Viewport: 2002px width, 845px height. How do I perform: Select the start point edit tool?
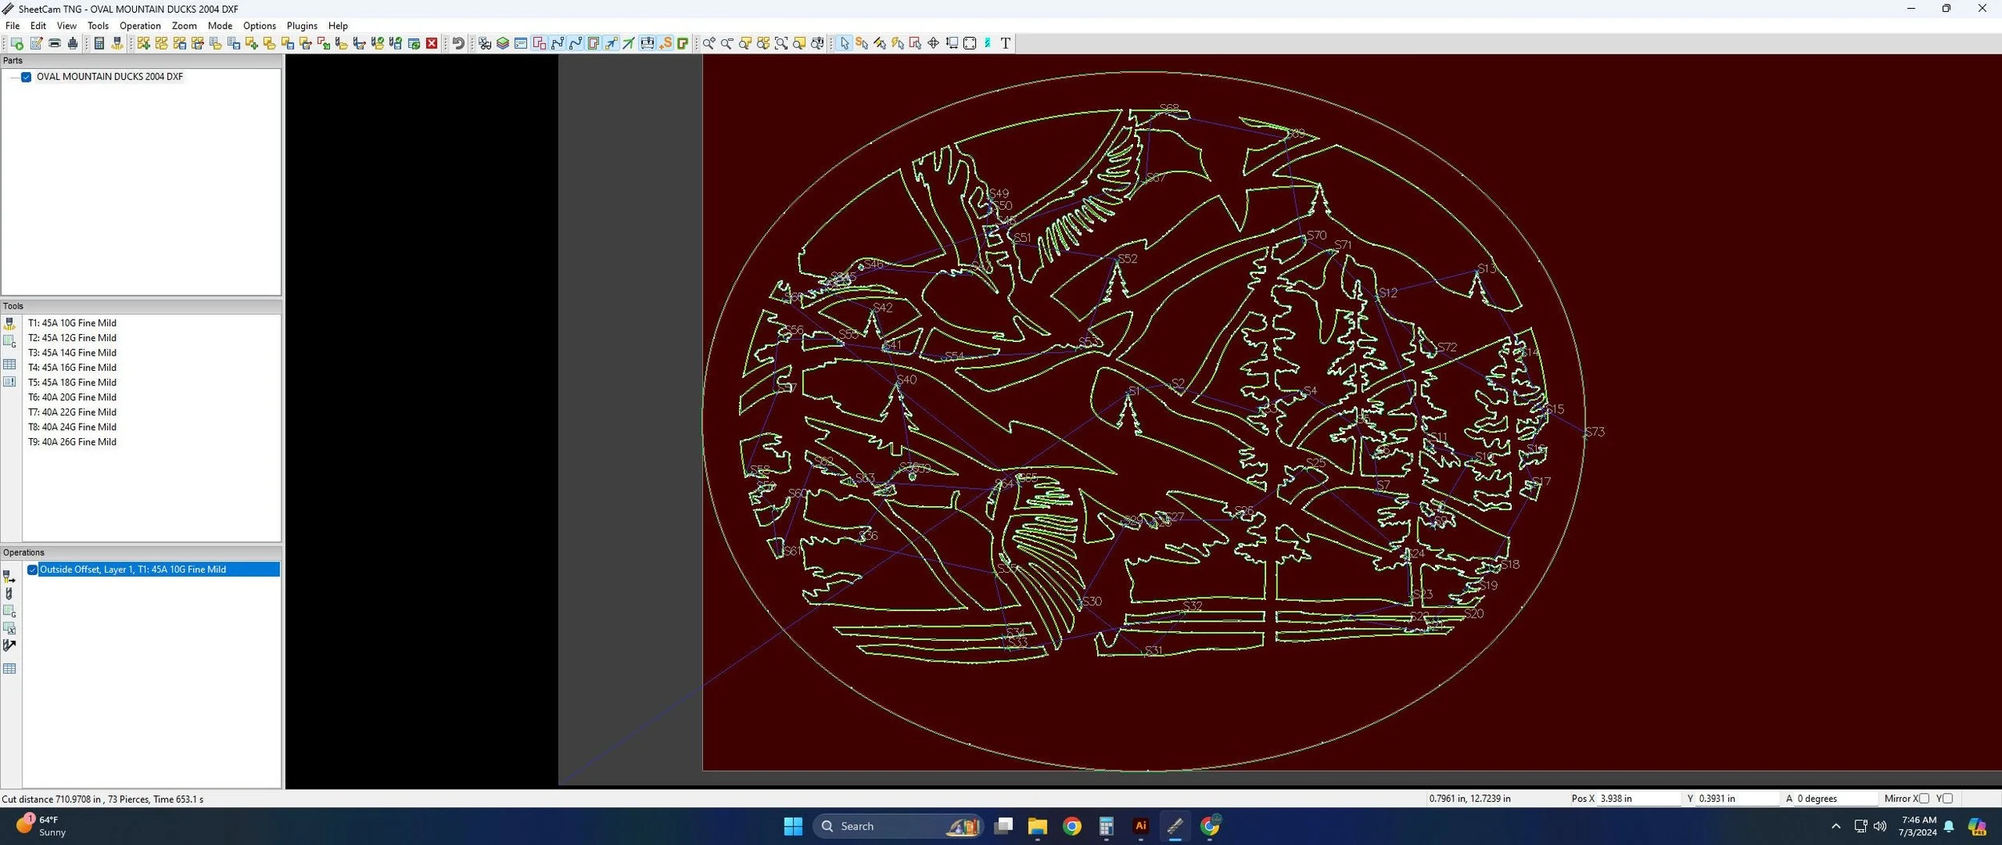pos(862,43)
